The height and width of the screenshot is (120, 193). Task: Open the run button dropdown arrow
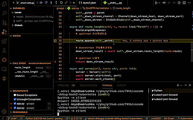[160, 3]
